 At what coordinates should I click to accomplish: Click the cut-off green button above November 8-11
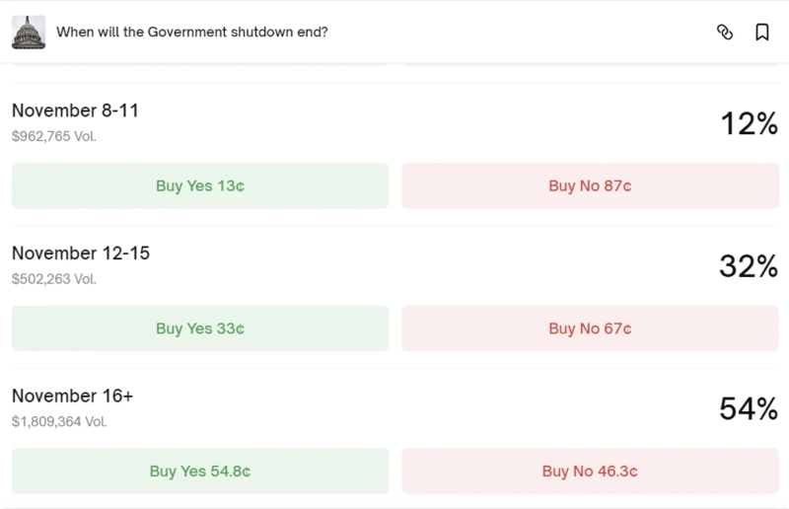click(x=200, y=64)
